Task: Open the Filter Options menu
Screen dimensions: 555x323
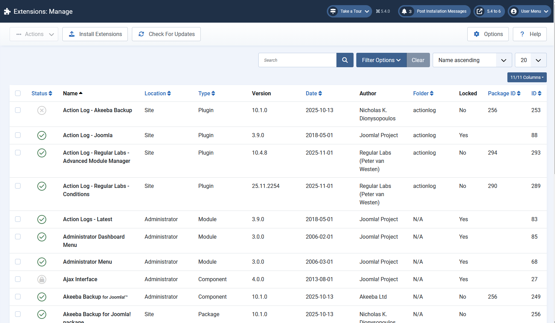Action: point(381,60)
